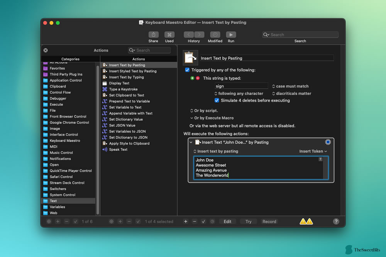Remove the selected action with minus

195,221
